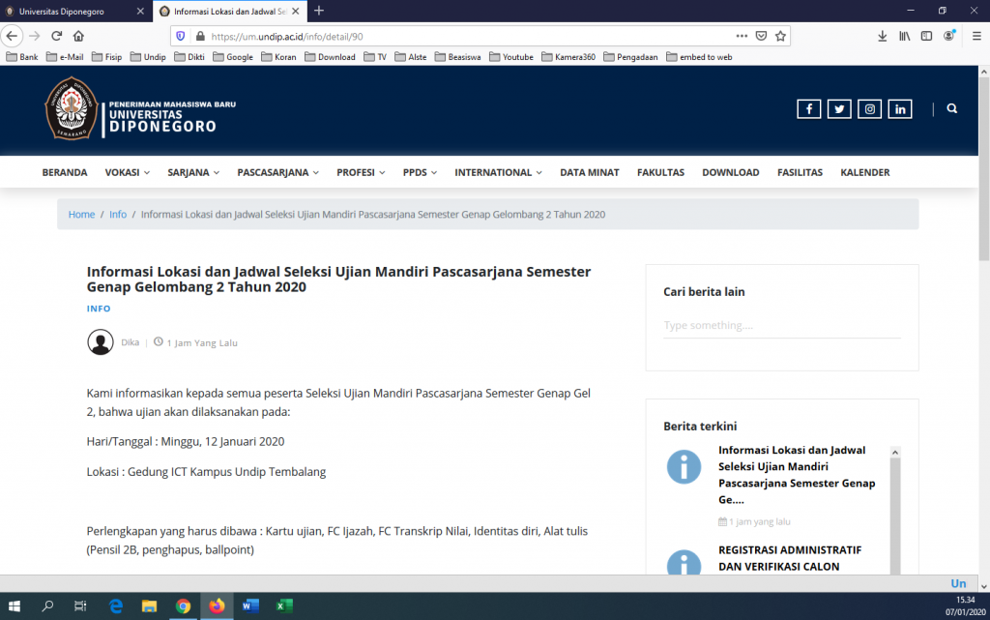Open Firefox downloads arrow icon
990x620 pixels.
pyautogui.click(x=883, y=36)
